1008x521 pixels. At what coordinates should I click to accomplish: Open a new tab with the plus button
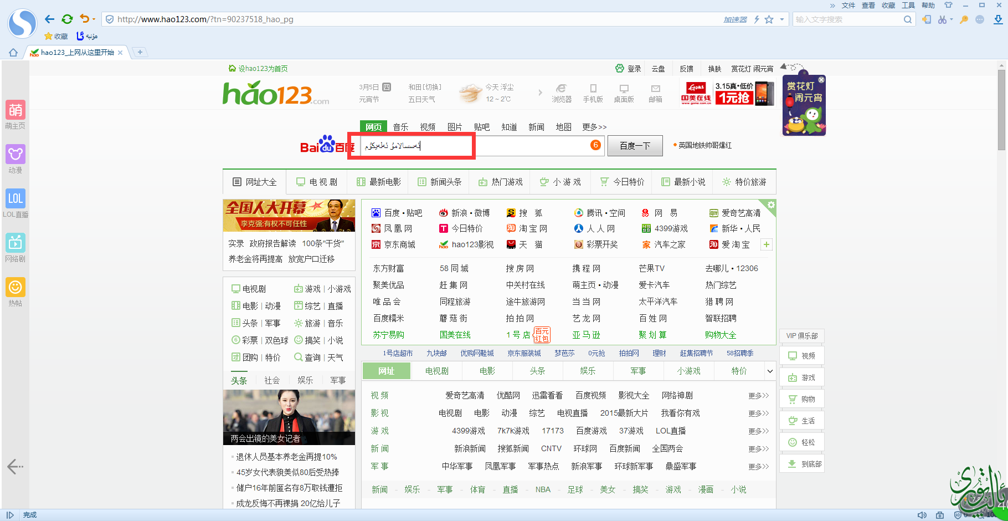coord(140,52)
